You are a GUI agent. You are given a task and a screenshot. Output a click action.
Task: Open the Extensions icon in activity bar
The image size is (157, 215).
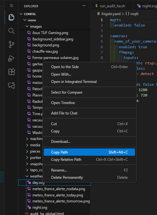coord(12,72)
